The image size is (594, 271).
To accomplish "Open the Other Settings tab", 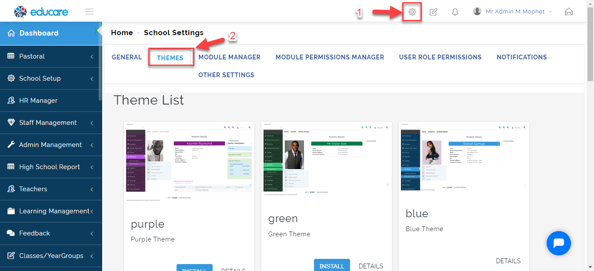I will (x=226, y=75).
